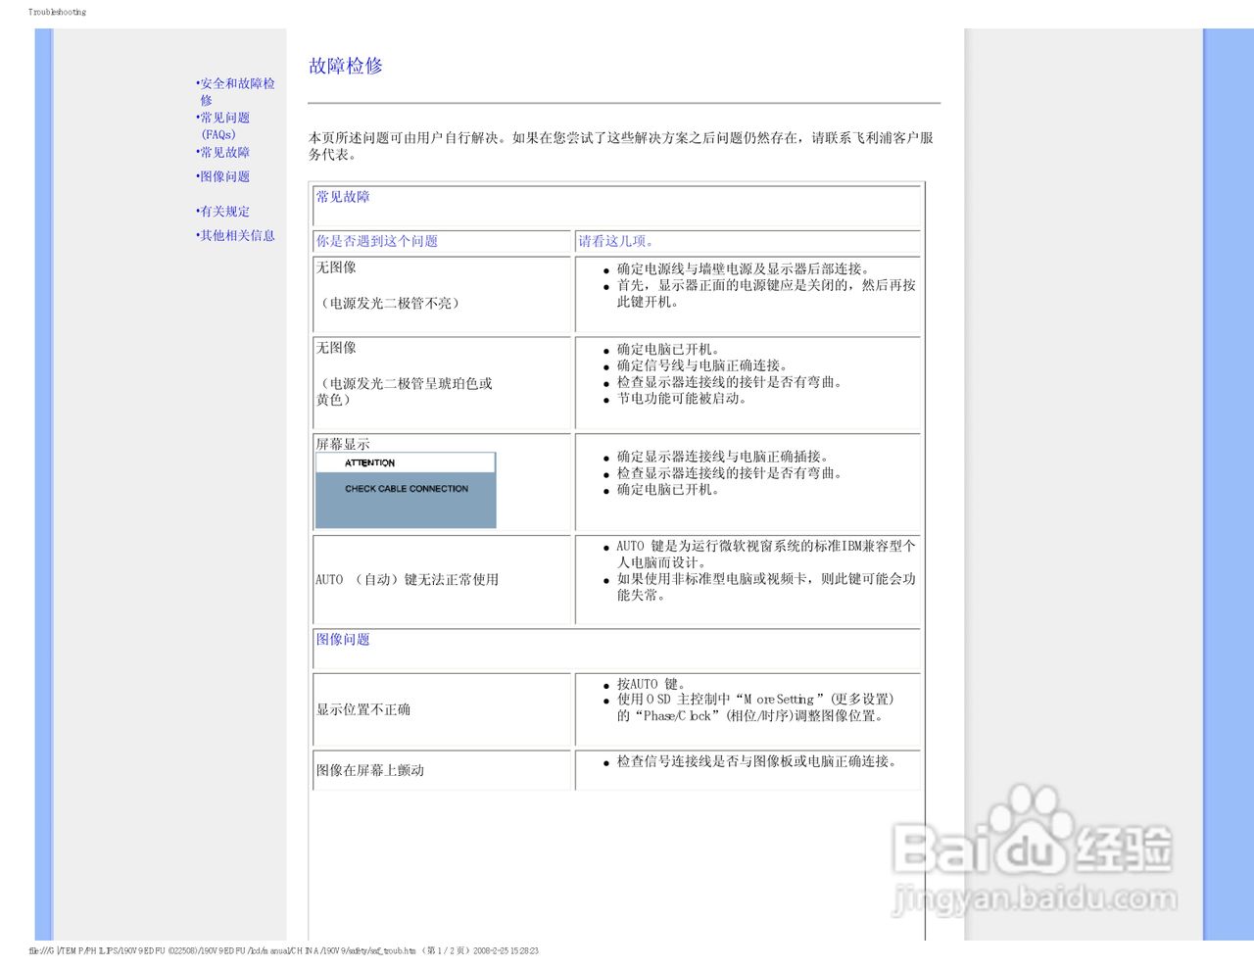Click the Troubleshooting header label
This screenshot has height=969, width=1254.
tap(56, 12)
